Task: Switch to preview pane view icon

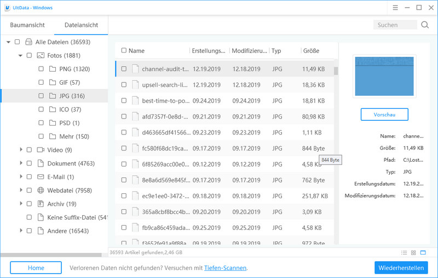Action: pos(423,253)
